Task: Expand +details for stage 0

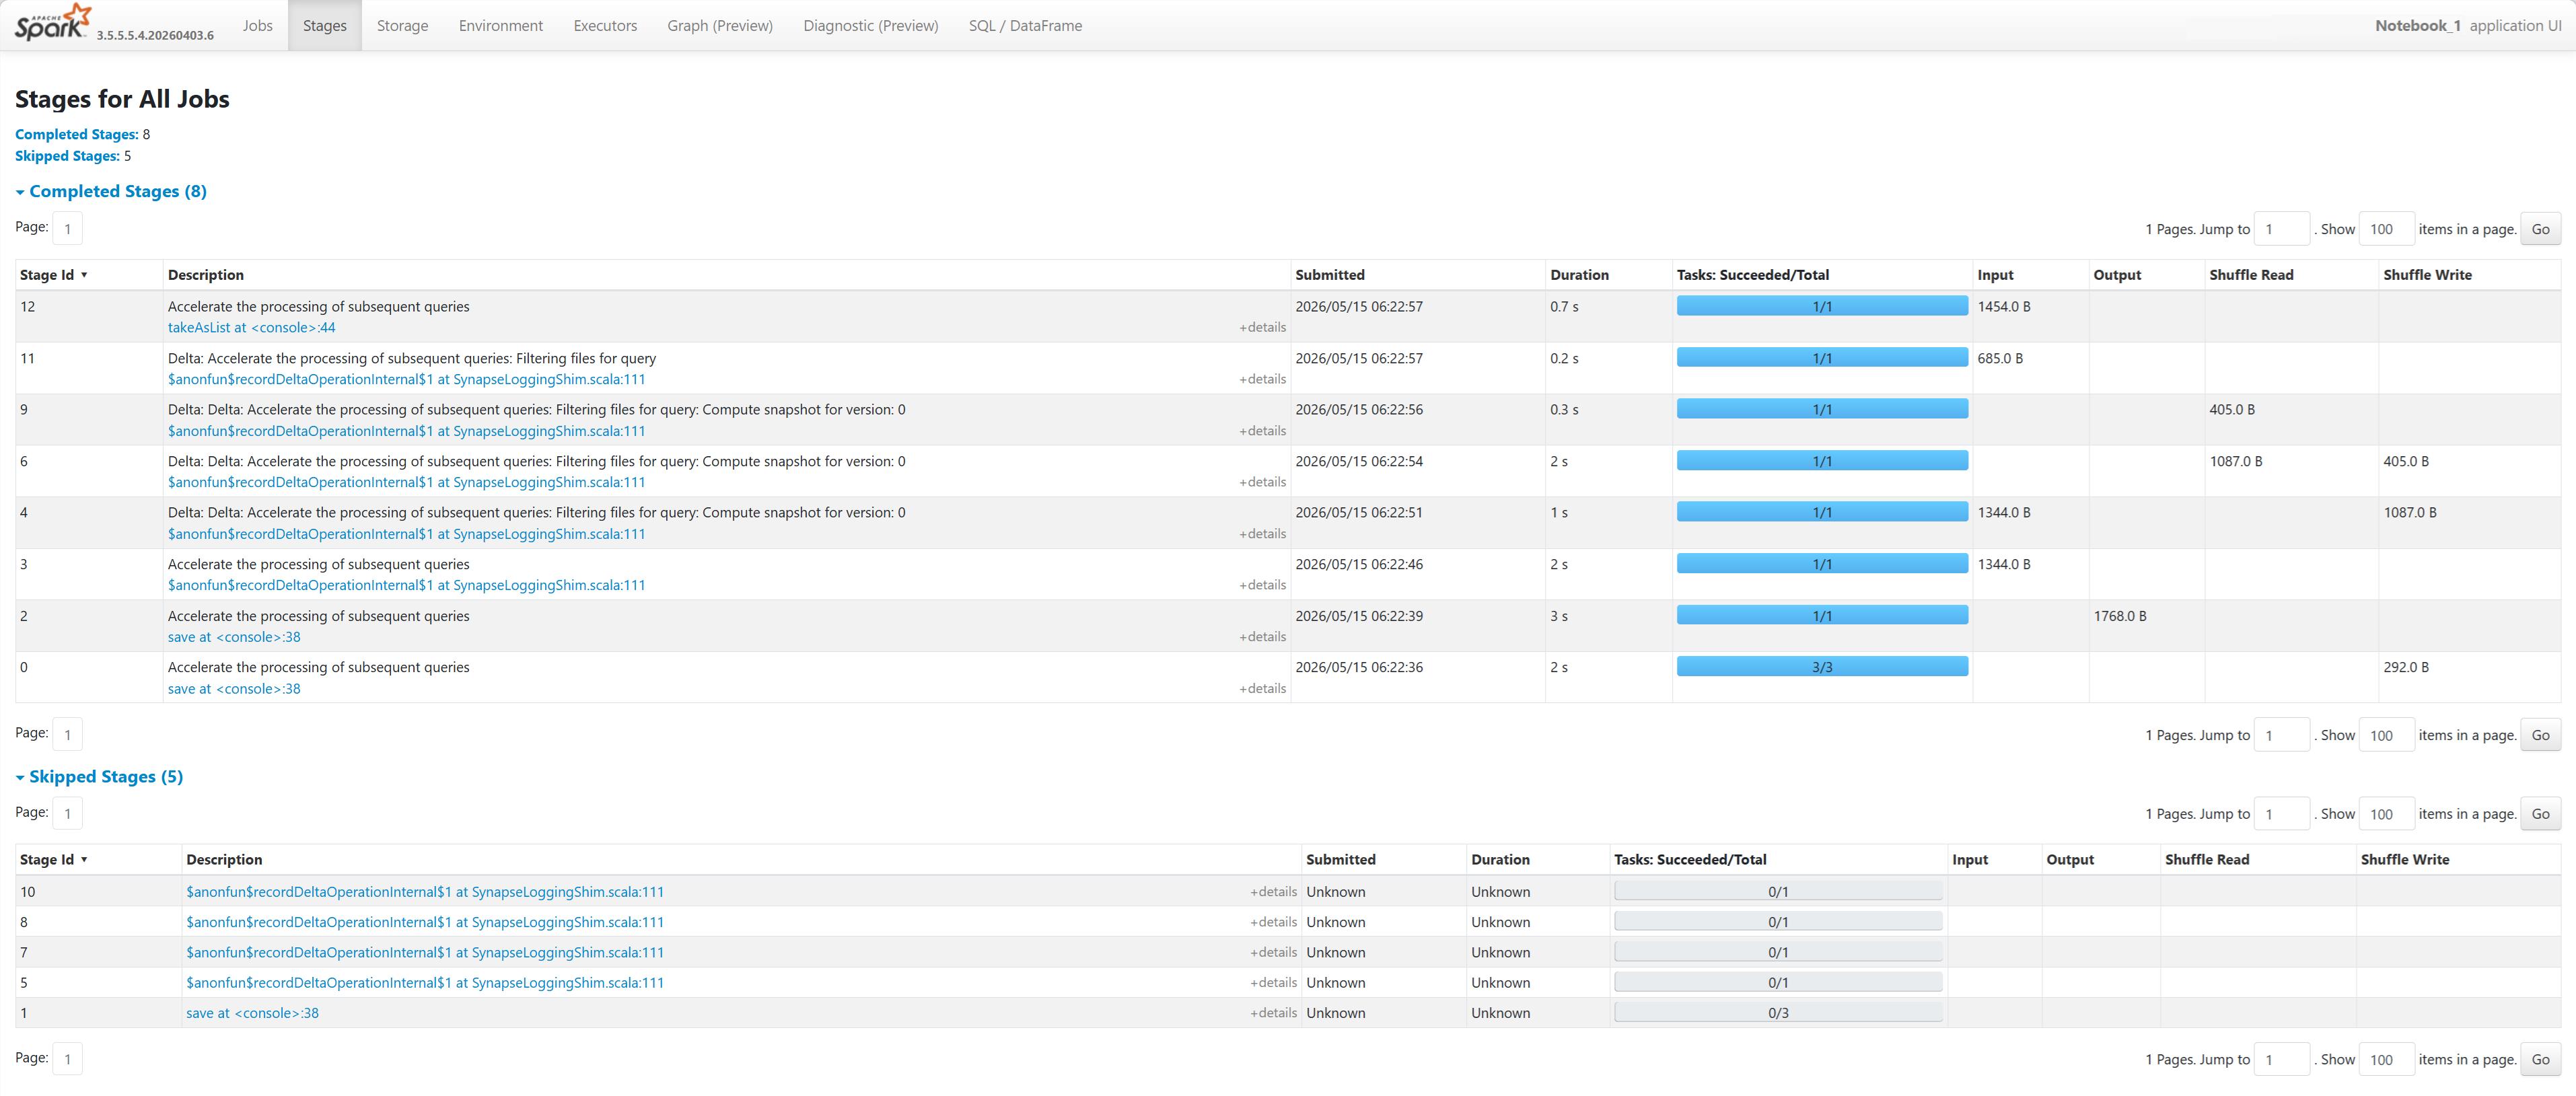Action: pyautogui.click(x=1262, y=689)
